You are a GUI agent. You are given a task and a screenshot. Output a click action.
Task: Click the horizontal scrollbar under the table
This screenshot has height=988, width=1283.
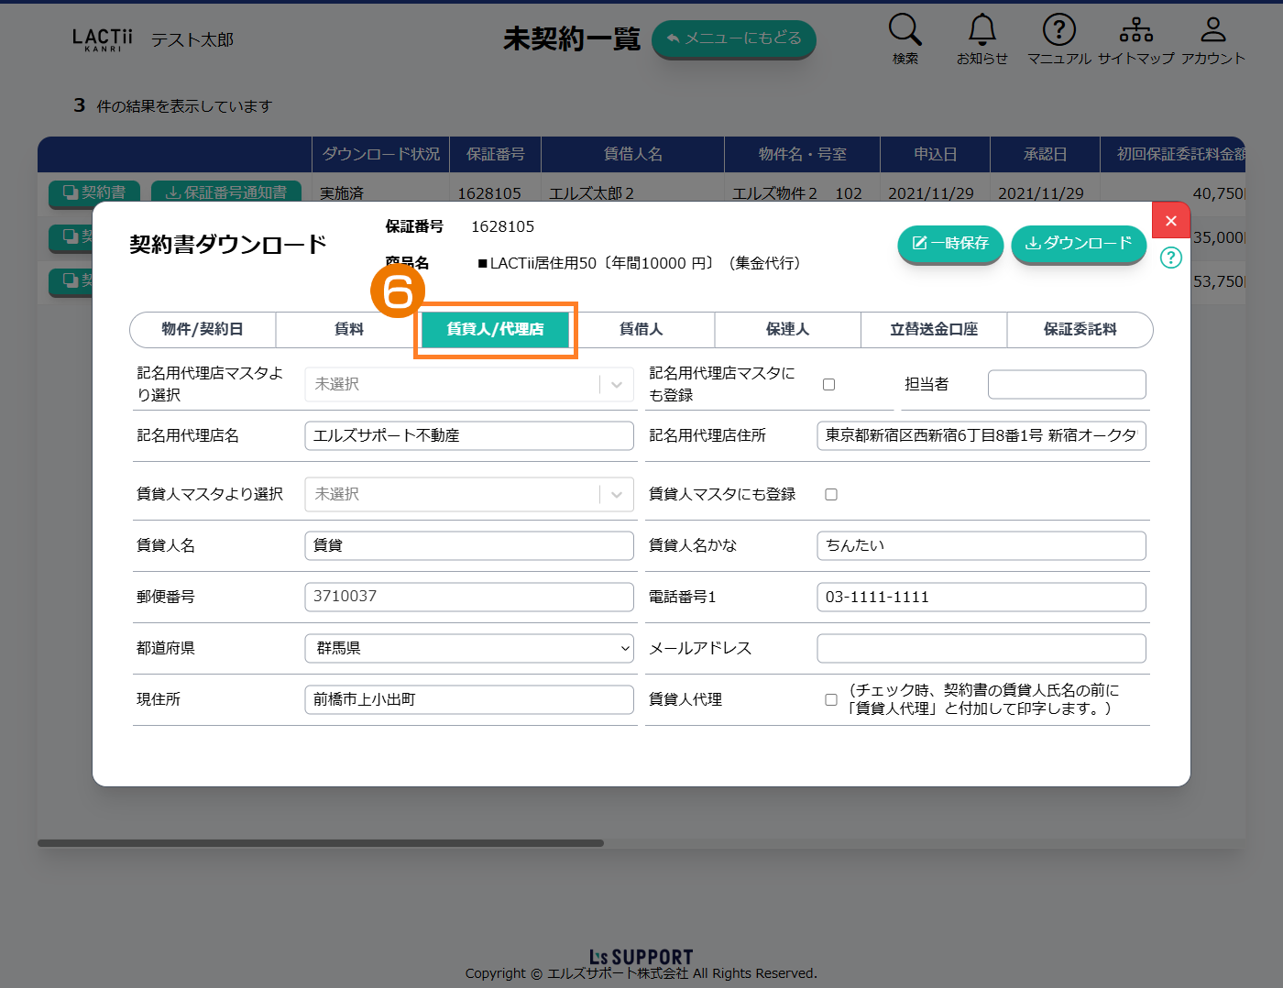tap(321, 843)
